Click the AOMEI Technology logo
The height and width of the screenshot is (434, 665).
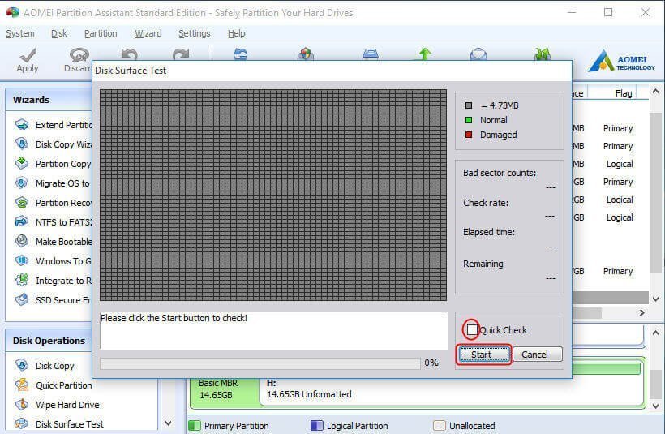622,61
